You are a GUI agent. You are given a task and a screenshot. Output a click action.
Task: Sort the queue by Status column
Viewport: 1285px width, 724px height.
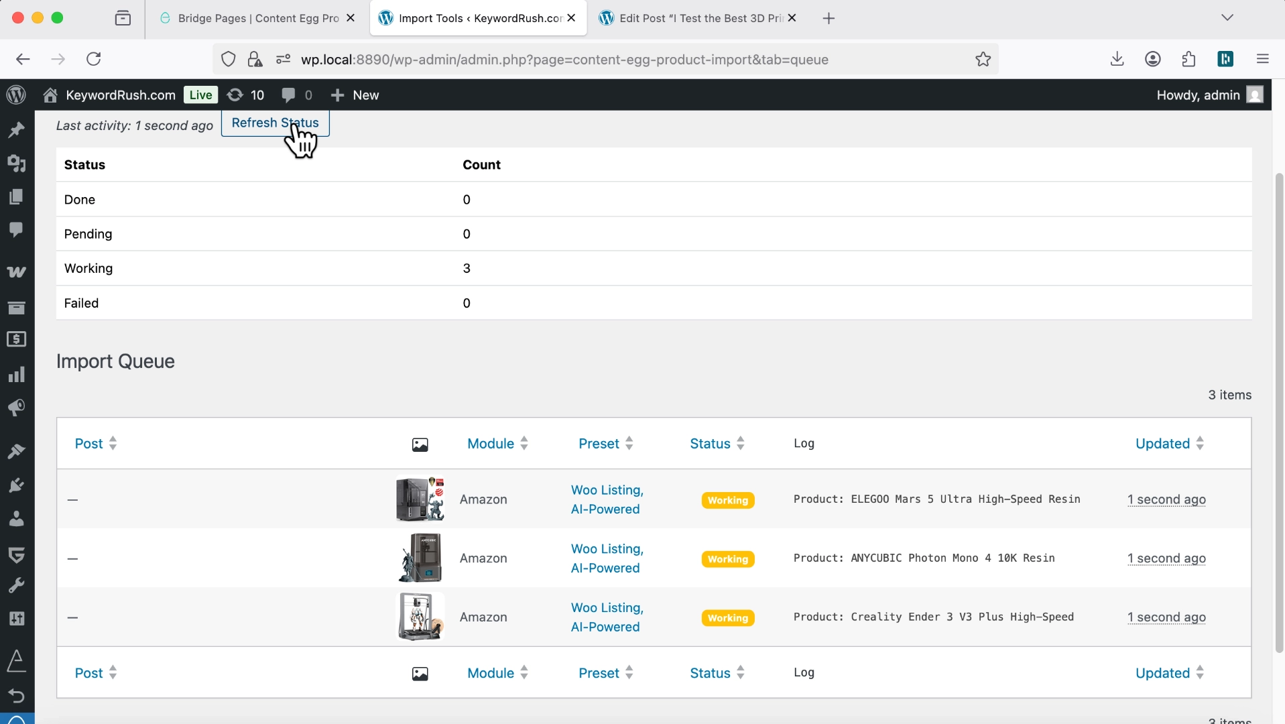[710, 444]
